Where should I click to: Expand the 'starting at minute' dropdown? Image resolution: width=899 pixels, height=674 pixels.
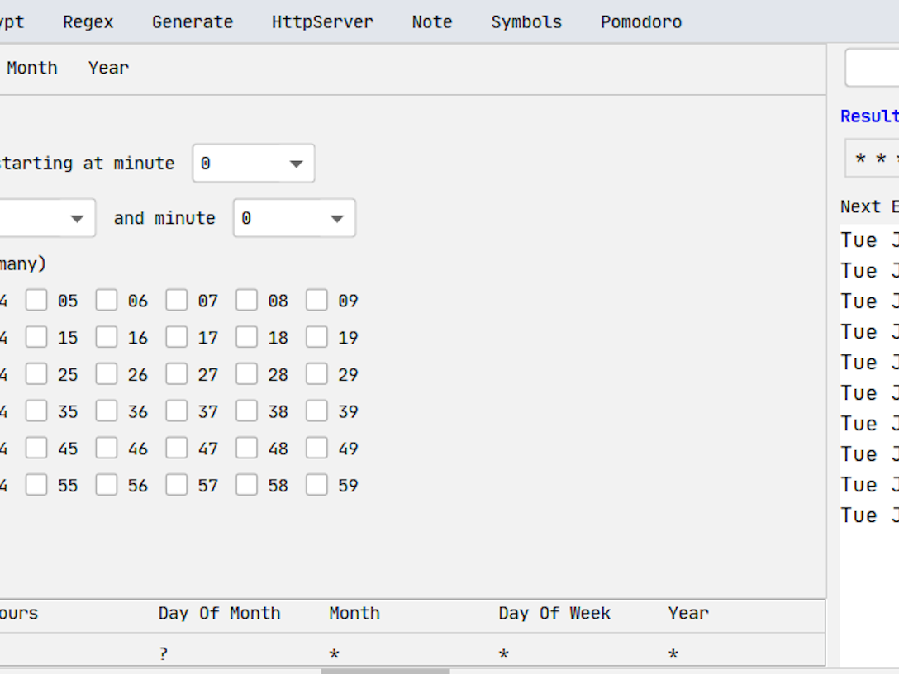click(253, 164)
